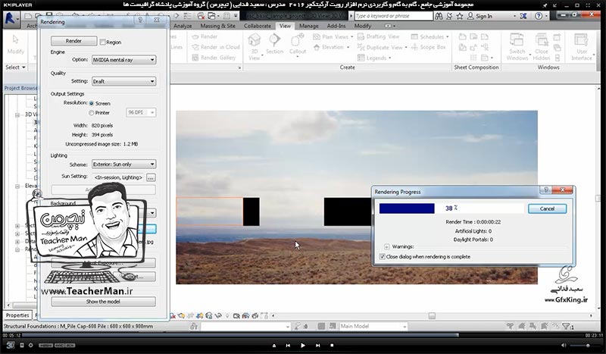This screenshot has width=606, height=354.
Task: Open the Main Model workset dropdown
Action: pyautogui.click(x=373, y=327)
